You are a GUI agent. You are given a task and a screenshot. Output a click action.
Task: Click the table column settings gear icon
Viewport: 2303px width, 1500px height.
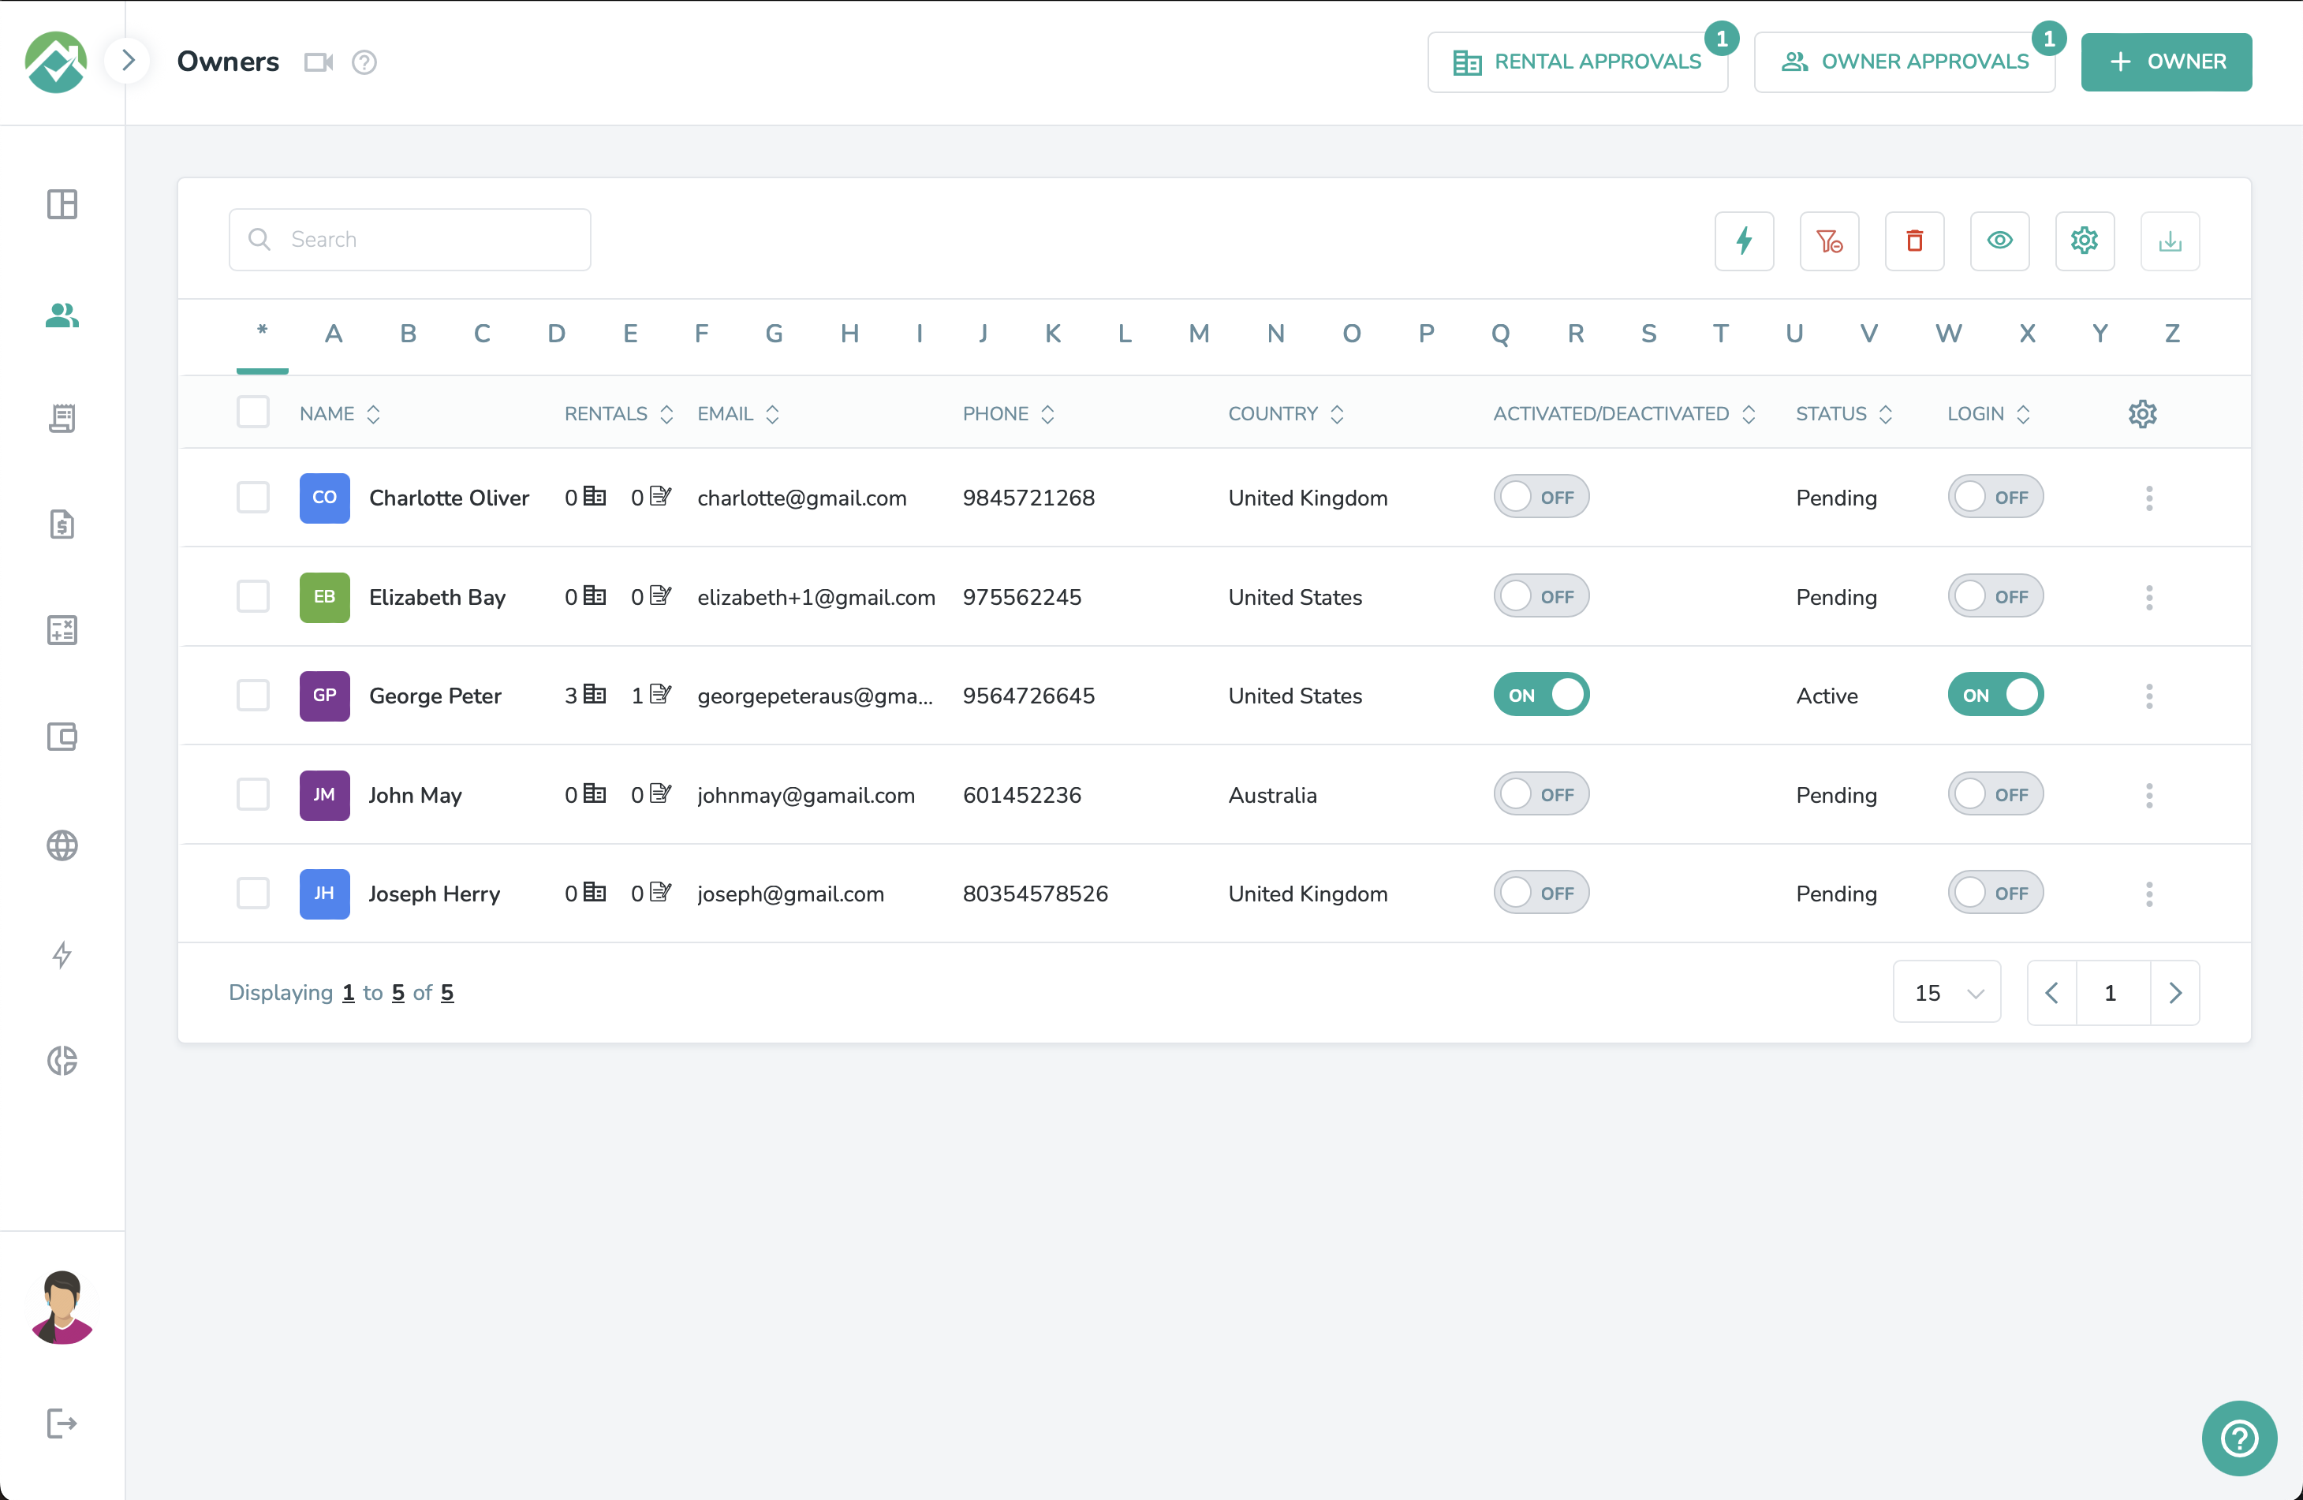pos(2142,414)
